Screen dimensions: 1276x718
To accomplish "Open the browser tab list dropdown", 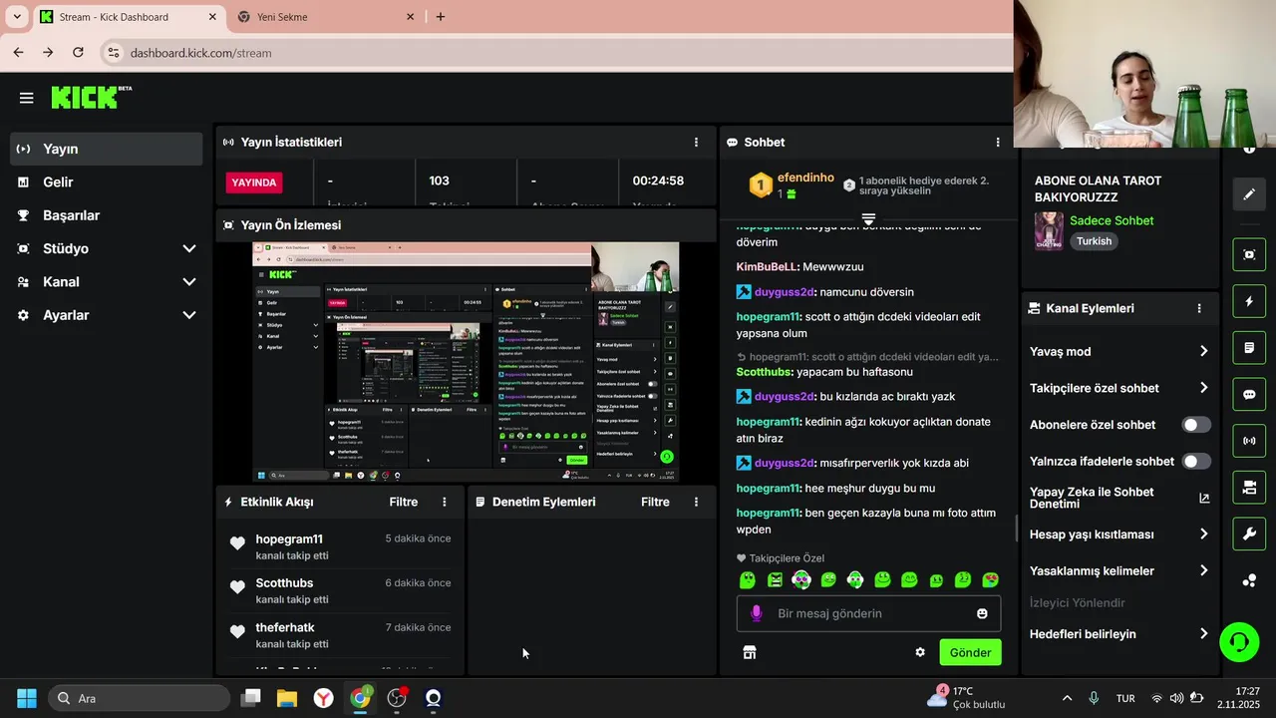I will point(17,17).
